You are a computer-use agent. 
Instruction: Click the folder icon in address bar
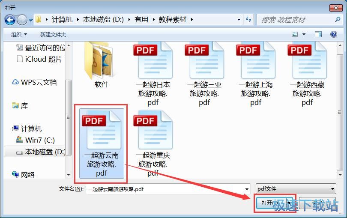point(39,19)
